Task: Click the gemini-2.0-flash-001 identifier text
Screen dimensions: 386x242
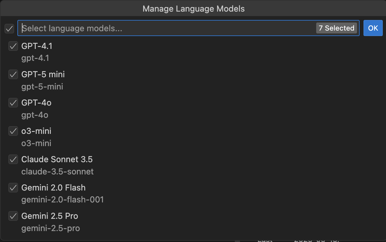Action: 62,200
